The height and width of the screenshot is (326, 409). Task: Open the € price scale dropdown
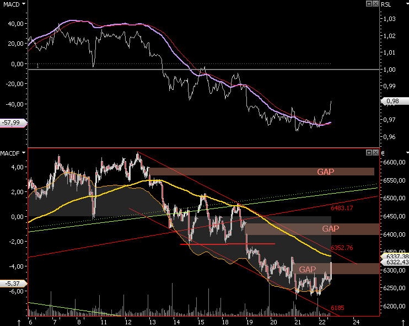[407, 153]
